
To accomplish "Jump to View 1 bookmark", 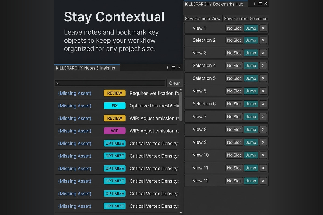I will point(251,28).
